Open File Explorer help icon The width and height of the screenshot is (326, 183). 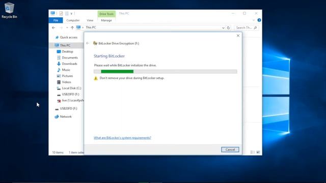(x=259, y=20)
